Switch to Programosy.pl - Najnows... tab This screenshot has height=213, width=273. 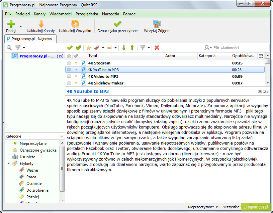(30, 39)
